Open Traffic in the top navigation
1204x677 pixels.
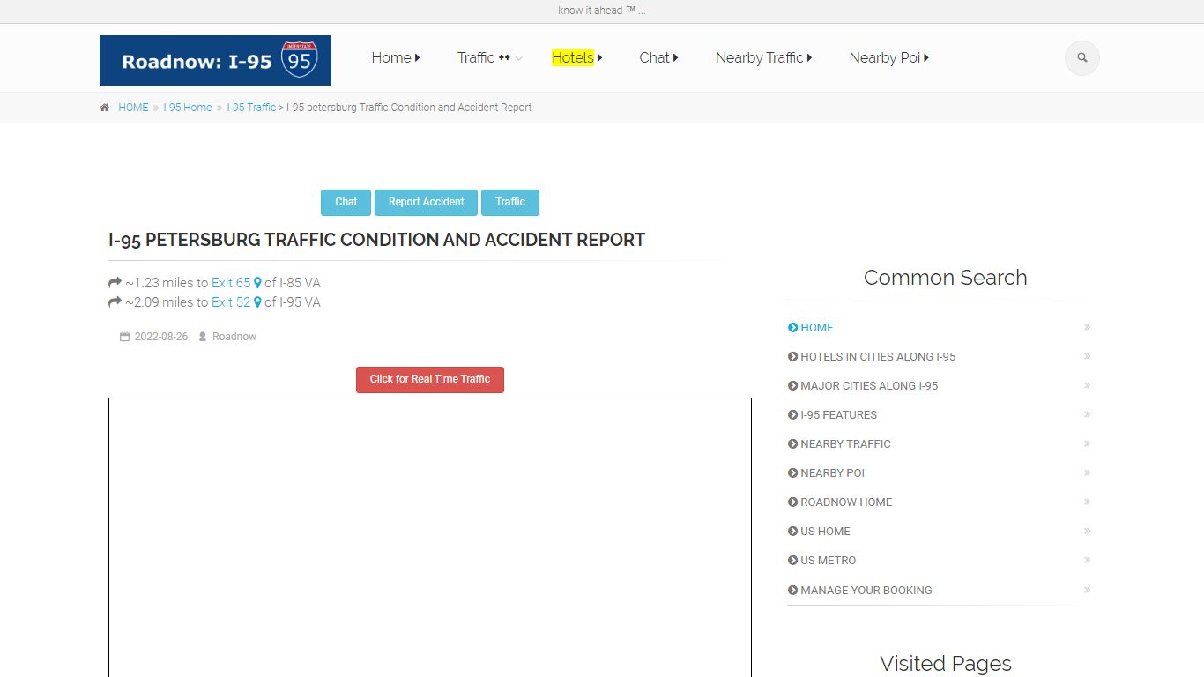tap(476, 58)
